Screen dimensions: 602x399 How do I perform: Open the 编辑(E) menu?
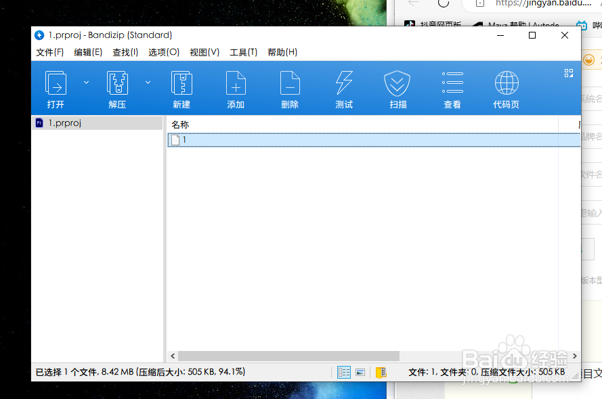88,52
